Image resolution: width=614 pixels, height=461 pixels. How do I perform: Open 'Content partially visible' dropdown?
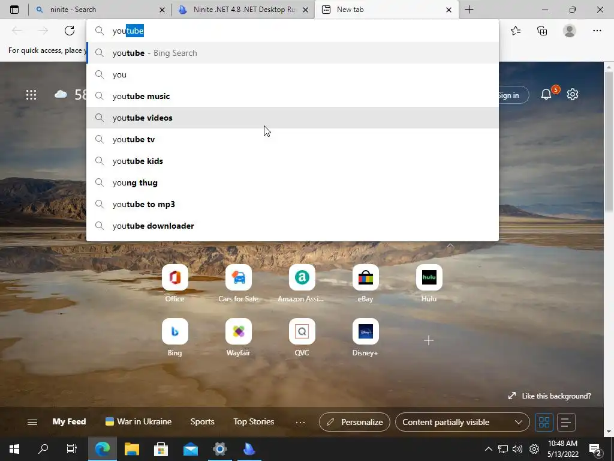pyautogui.click(x=462, y=422)
